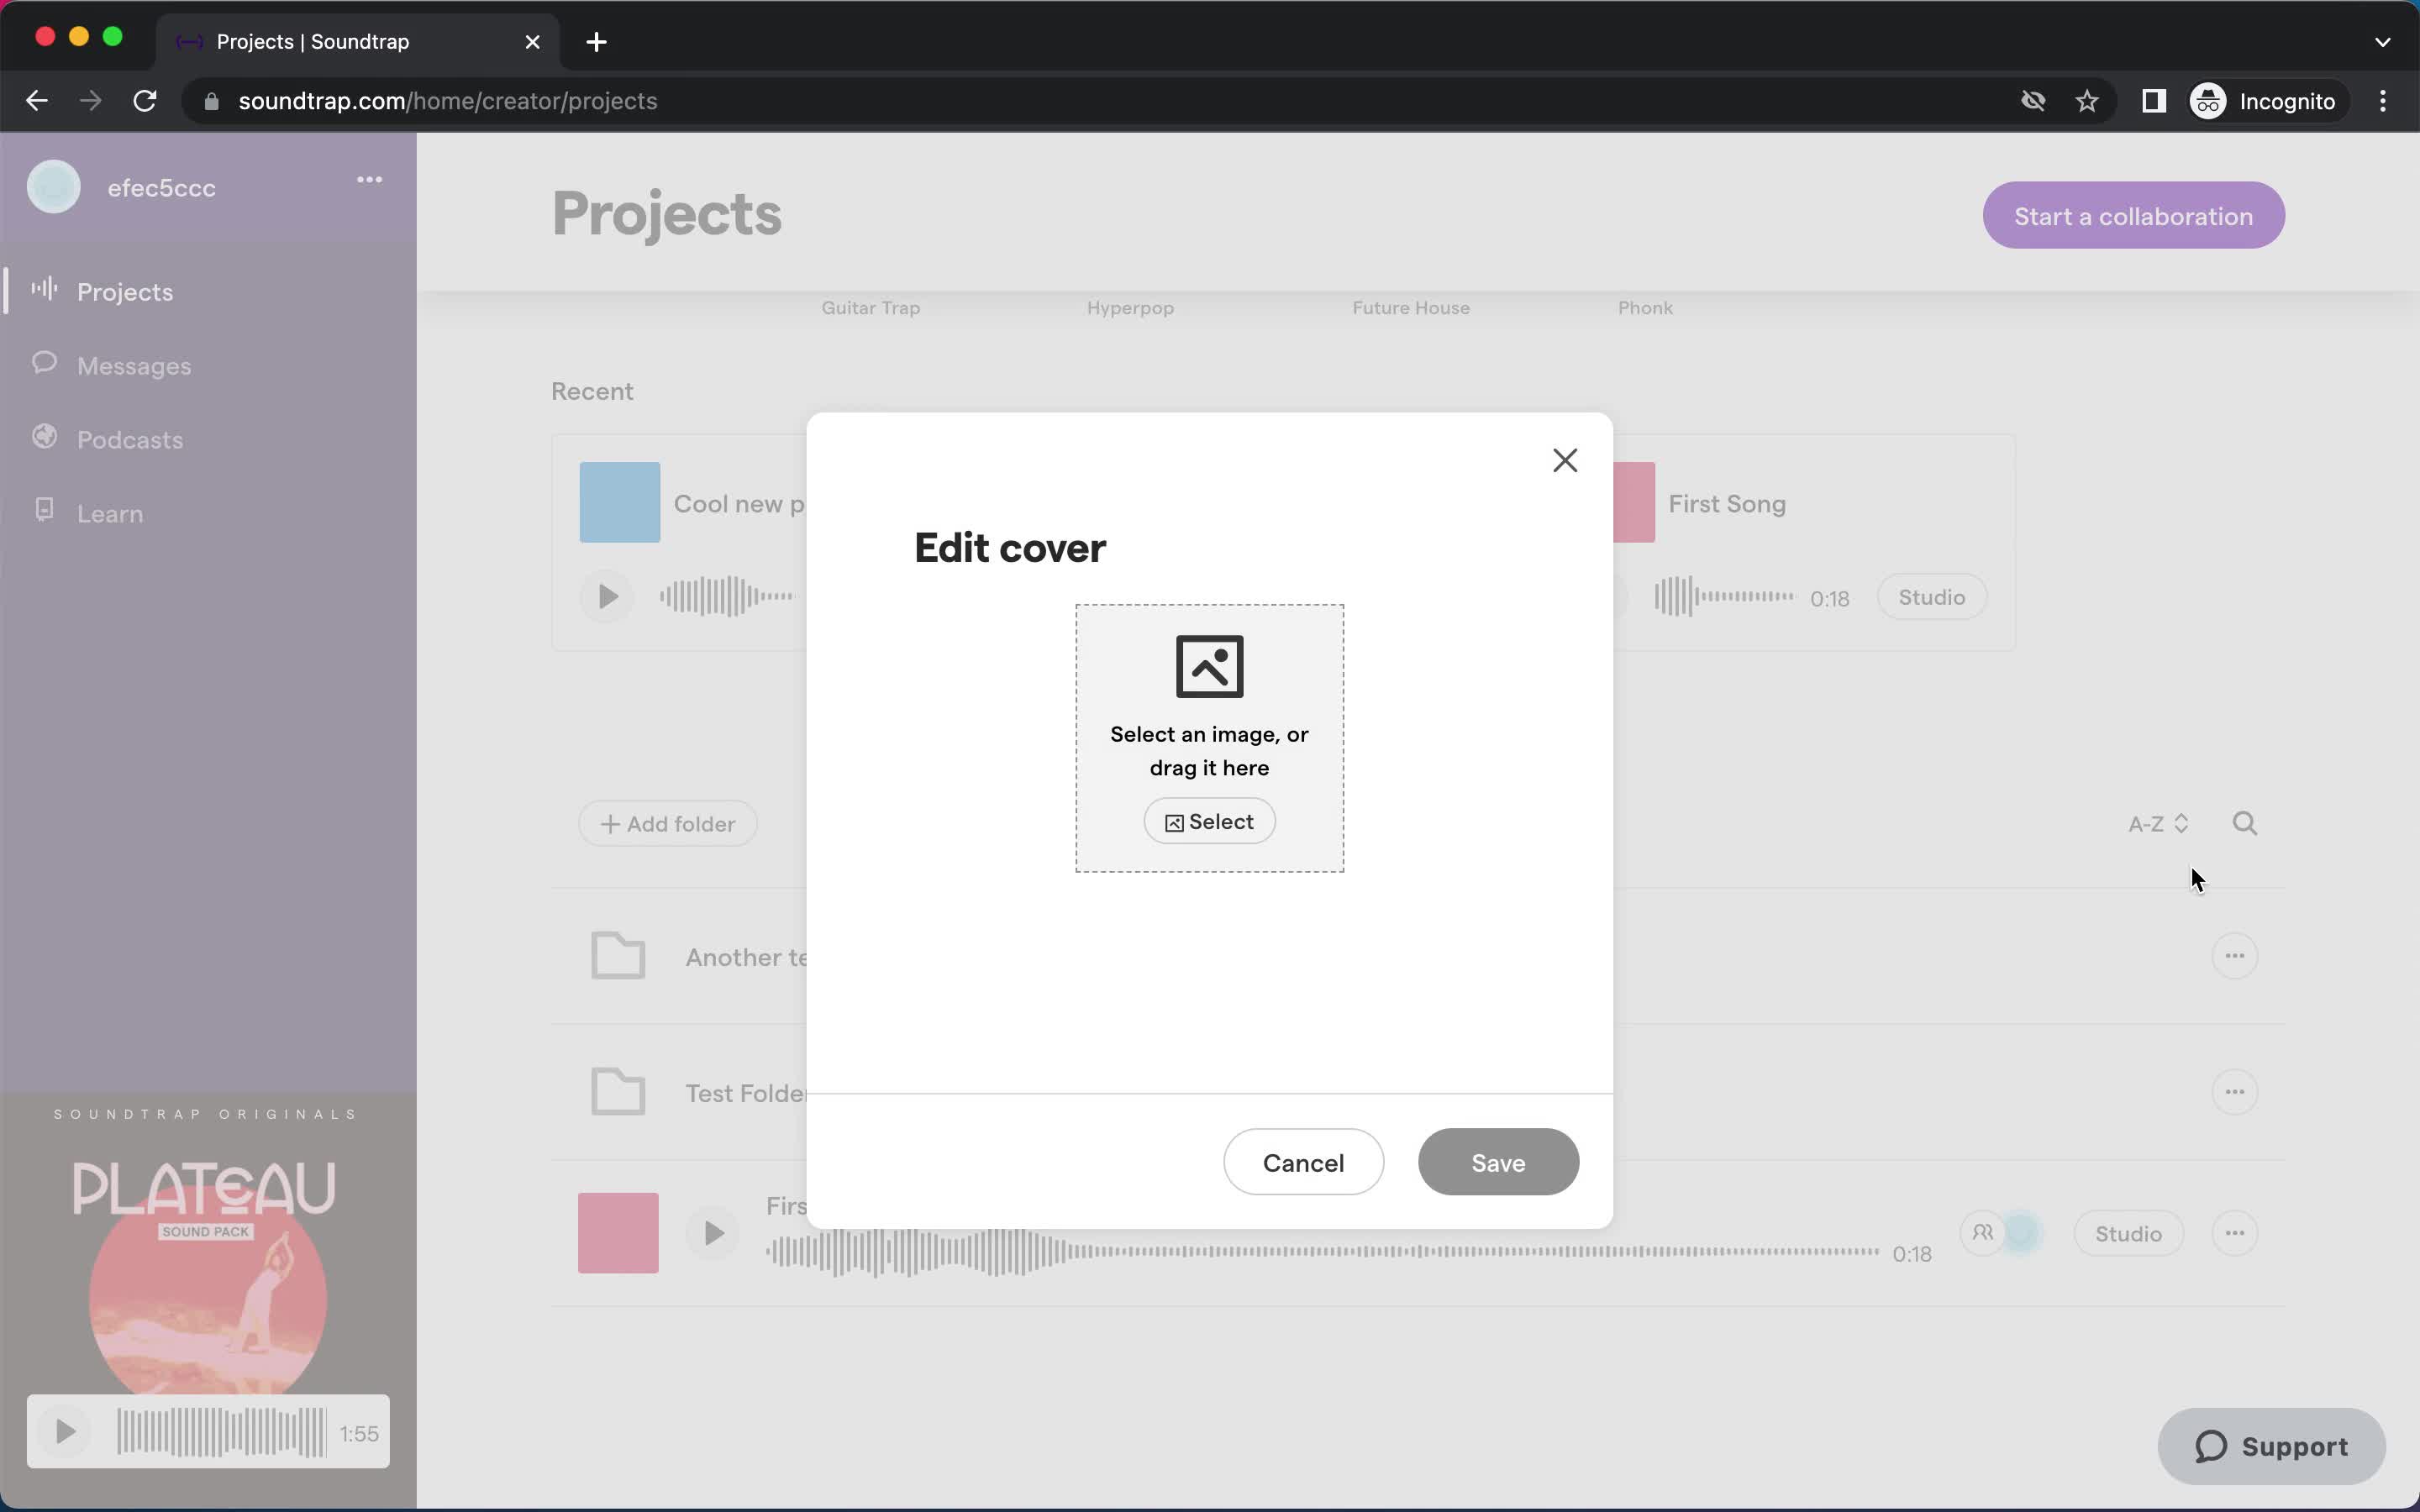2420x1512 pixels.
Task: Click the search icon in Projects view
Action: click(x=2244, y=822)
